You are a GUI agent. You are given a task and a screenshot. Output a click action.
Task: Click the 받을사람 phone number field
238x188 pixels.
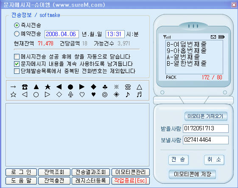(x=206, y=129)
